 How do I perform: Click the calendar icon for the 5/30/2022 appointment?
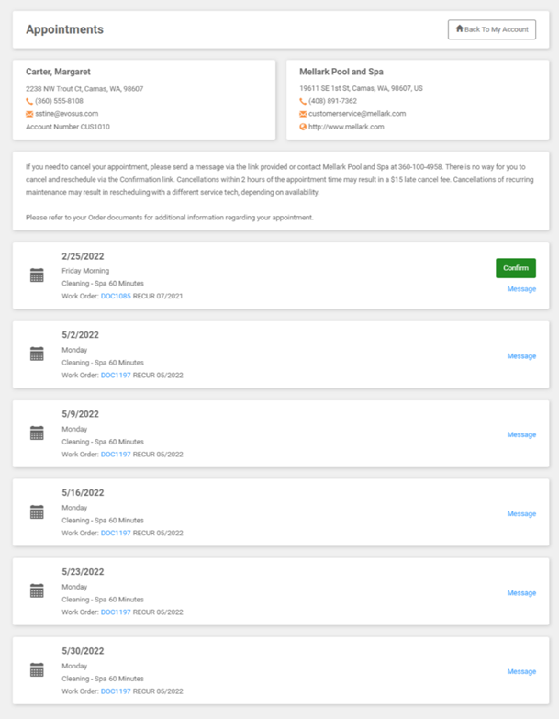37,670
